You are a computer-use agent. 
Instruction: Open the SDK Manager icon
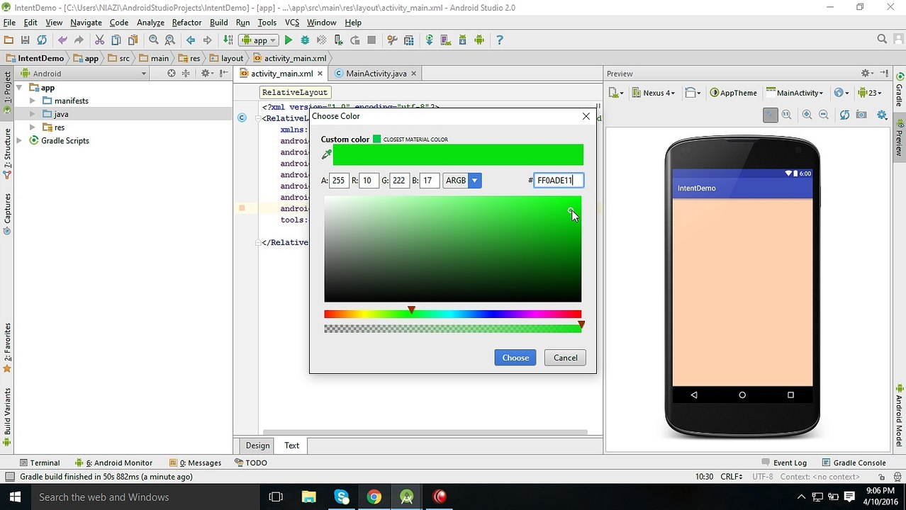coord(462,40)
